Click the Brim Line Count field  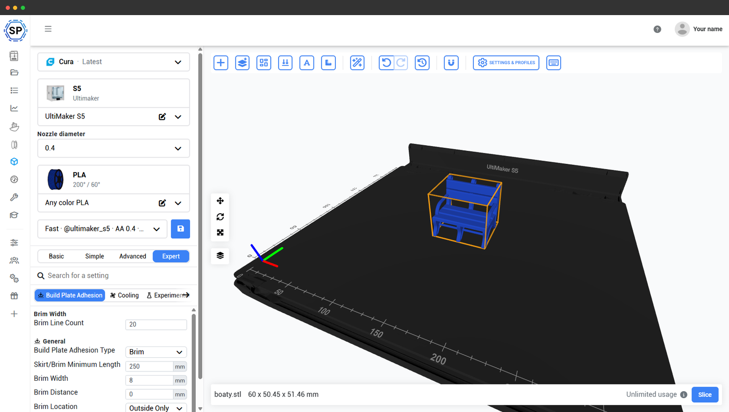click(156, 325)
